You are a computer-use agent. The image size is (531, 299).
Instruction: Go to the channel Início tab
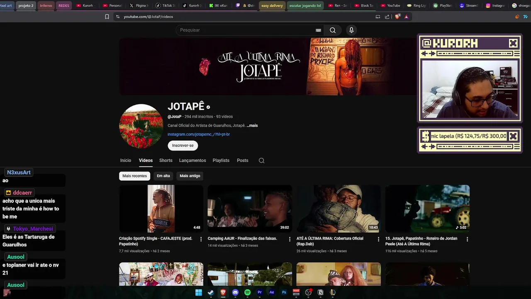click(x=126, y=160)
